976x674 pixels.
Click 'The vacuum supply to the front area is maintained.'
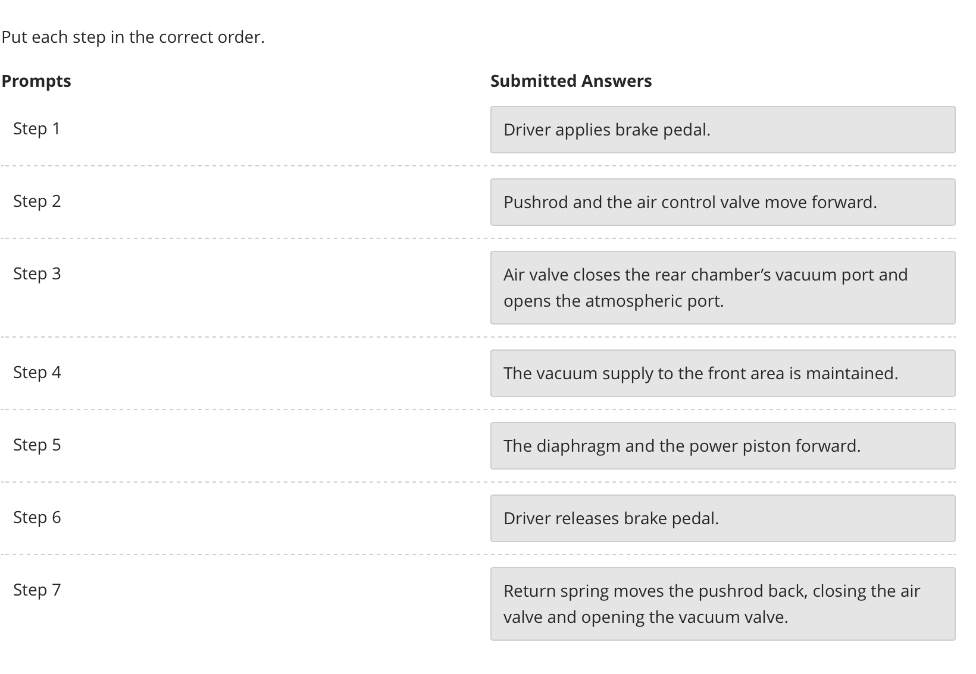click(x=722, y=373)
